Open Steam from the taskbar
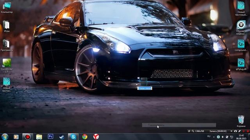Image resolution: width=250 pixels, height=140 pixels. click(x=62, y=136)
